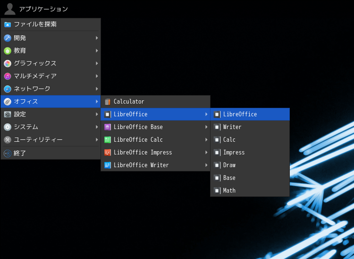The image size is (354, 259).
Task: Click the orange LibreOffice Impress icon
Action: click(108, 153)
